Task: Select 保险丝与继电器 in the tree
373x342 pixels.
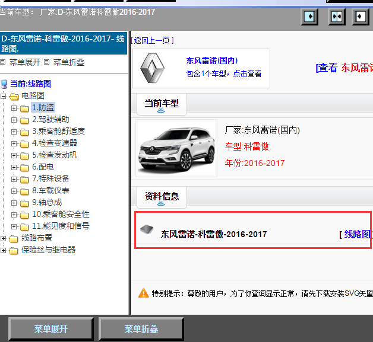Action: tap(48, 250)
